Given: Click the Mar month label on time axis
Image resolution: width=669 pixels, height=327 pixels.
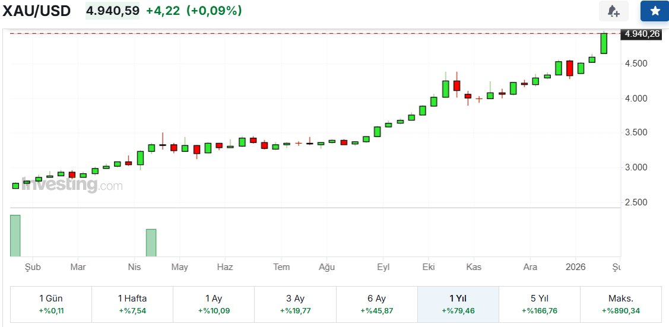Looking at the screenshot, I should tap(78, 267).
